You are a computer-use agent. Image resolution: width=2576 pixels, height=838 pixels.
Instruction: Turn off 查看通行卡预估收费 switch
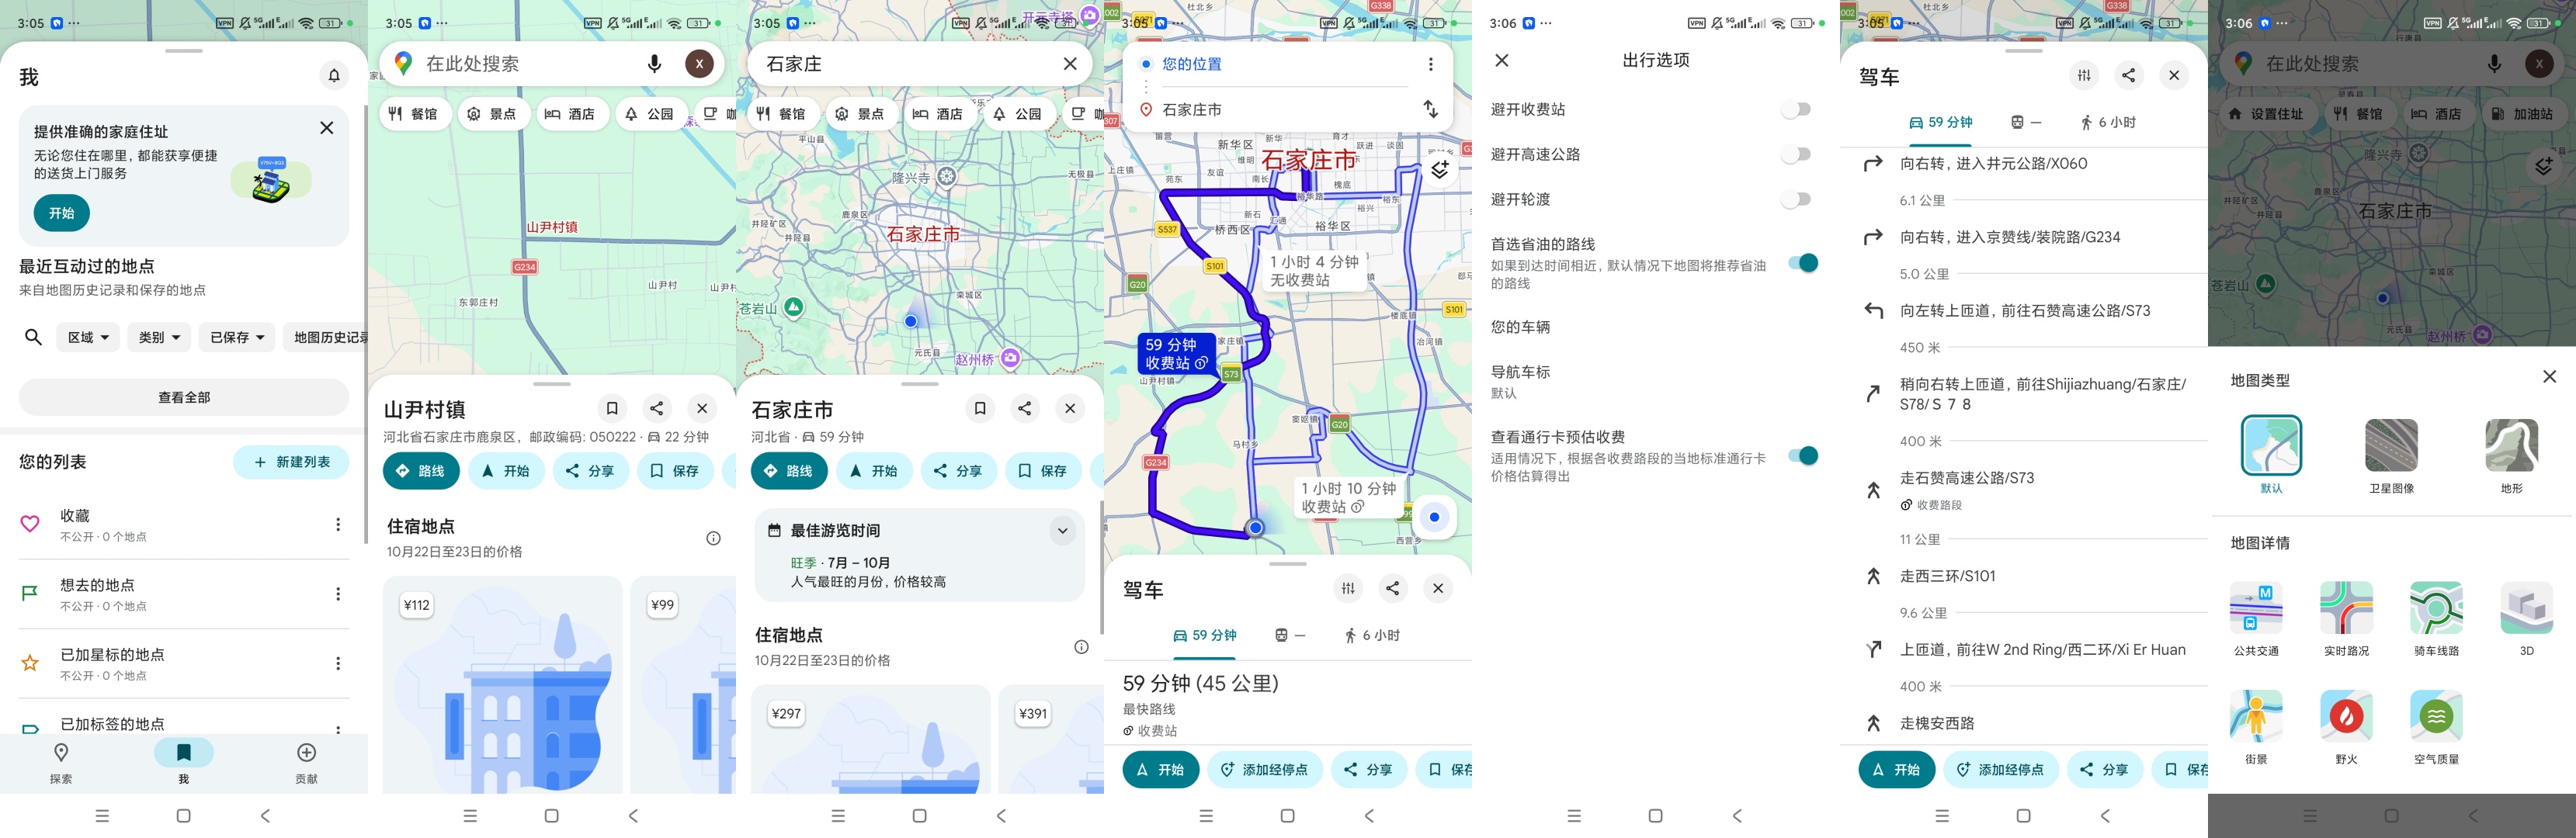[1803, 455]
